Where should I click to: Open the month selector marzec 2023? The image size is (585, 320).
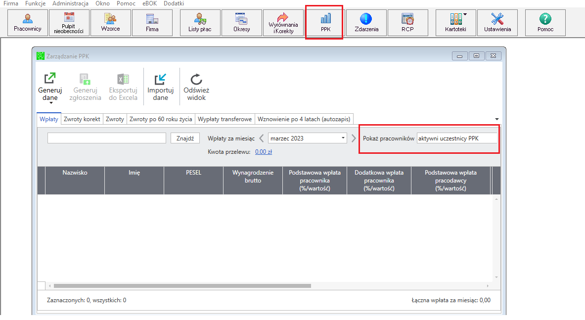(308, 138)
